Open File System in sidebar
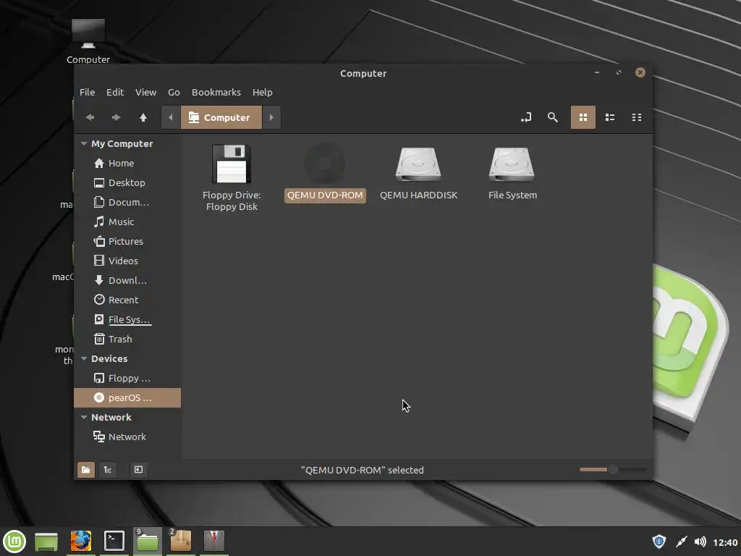The width and height of the screenshot is (741, 556). pos(127,319)
